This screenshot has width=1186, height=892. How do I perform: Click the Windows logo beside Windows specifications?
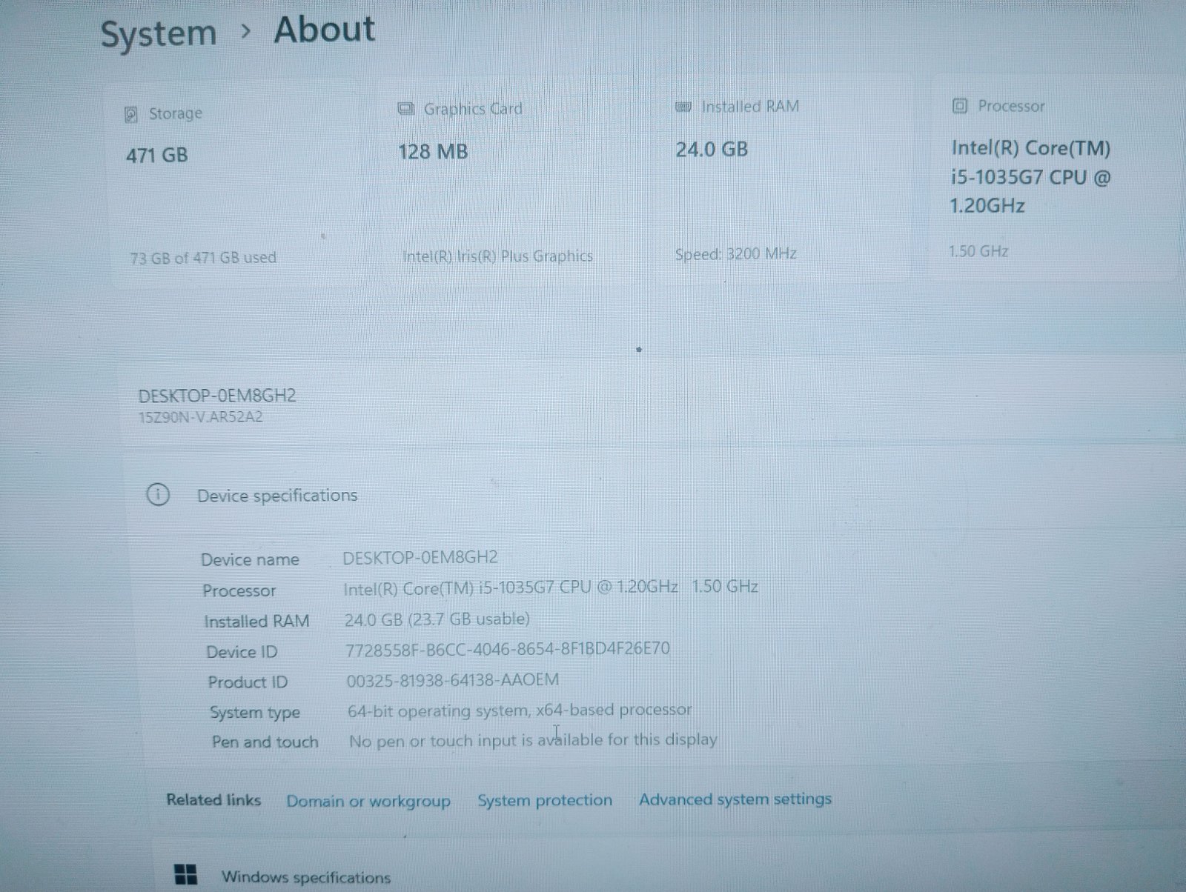(x=186, y=874)
